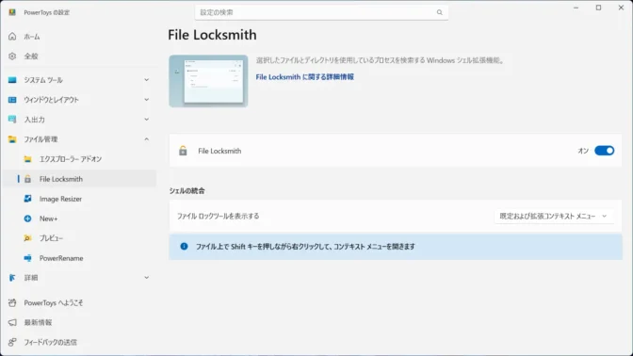Click the Windows and Layout icon
The image size is (633, 356).
point(12,100)
